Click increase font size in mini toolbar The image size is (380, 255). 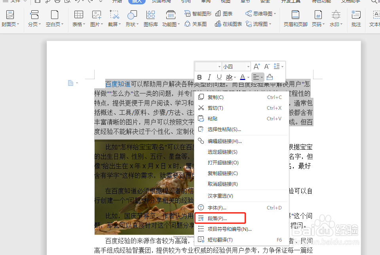[256, 67]
